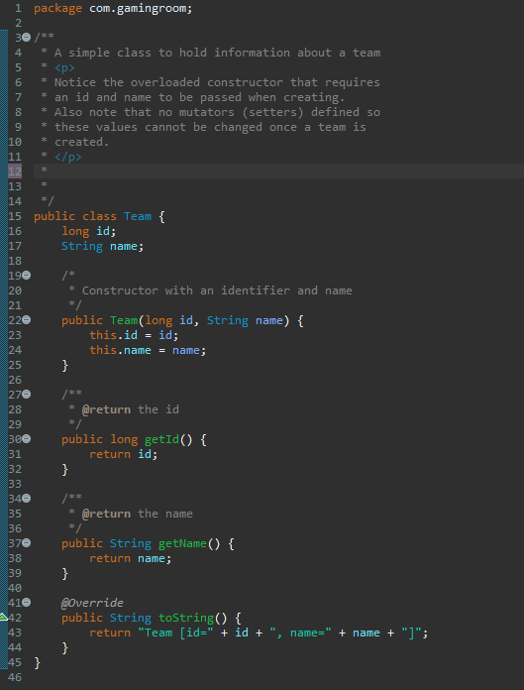Click the 'String name;' field declaration
The image size is (524, 690).
(102, 246)
